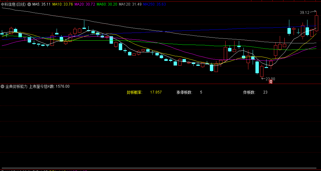Select the MA20: 30.72 label
Screen dimensions: 321x171
pyautogui.click(x=85, y=4)
